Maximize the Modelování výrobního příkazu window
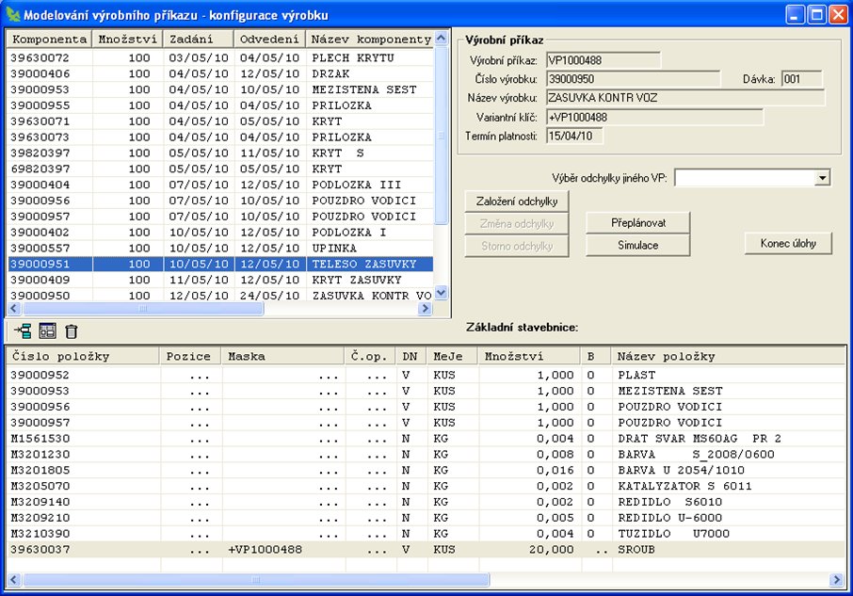 point(816,15)
